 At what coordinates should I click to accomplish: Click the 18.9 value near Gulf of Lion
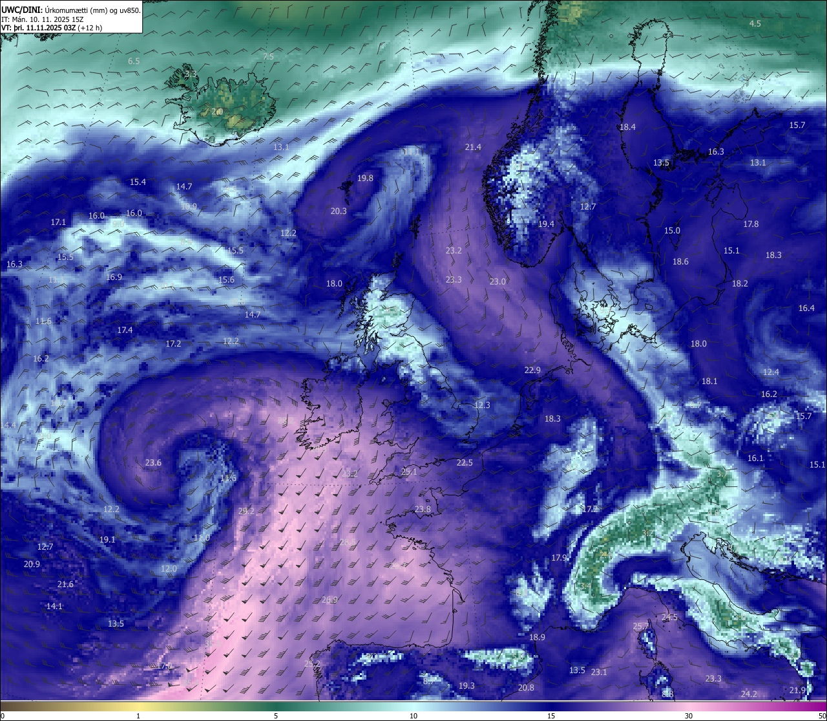click(537, 638)
